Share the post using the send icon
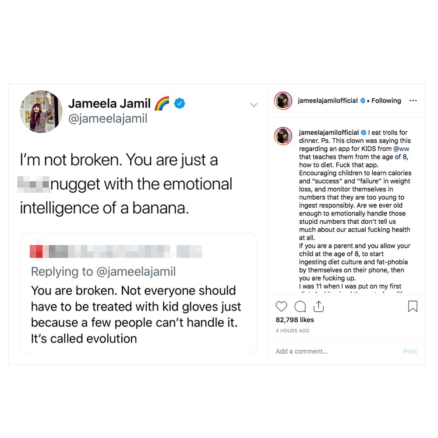This screenshot has width=438, height=438. (x=318, y=306)
